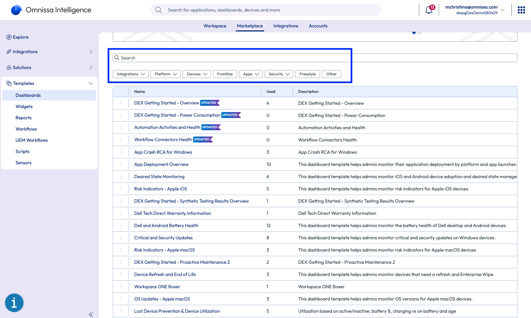Go to the Accounts tab

(318, 26)
